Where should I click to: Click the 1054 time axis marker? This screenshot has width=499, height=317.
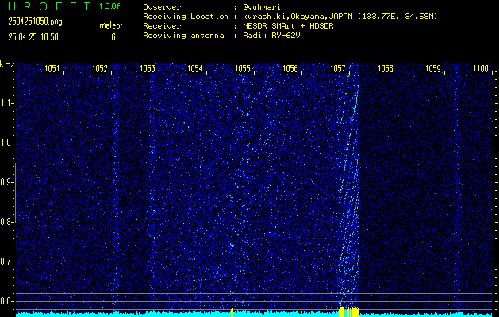(x=195, y=69)
